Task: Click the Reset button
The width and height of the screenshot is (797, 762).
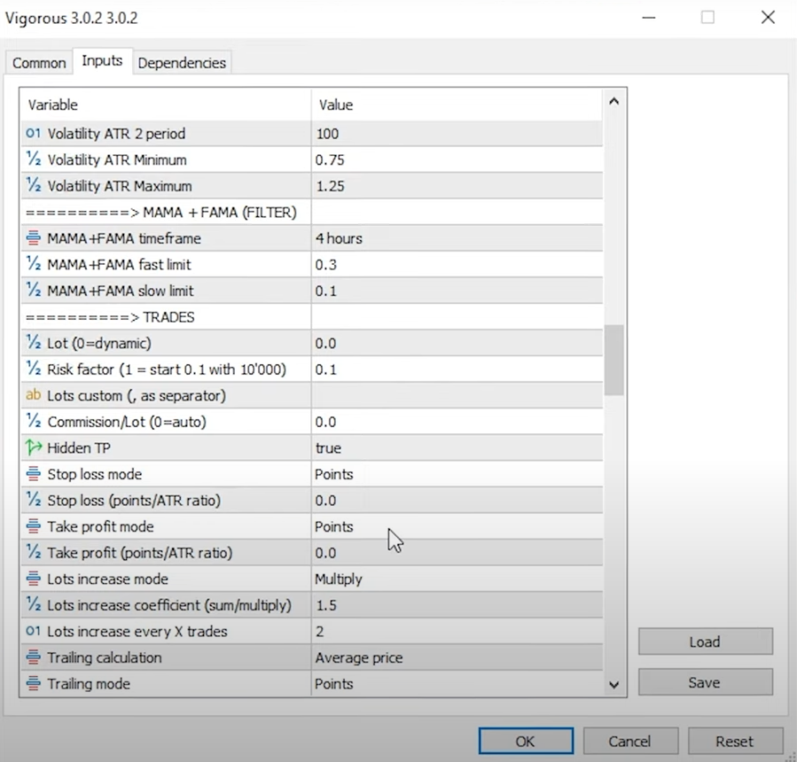Action: 734,742
